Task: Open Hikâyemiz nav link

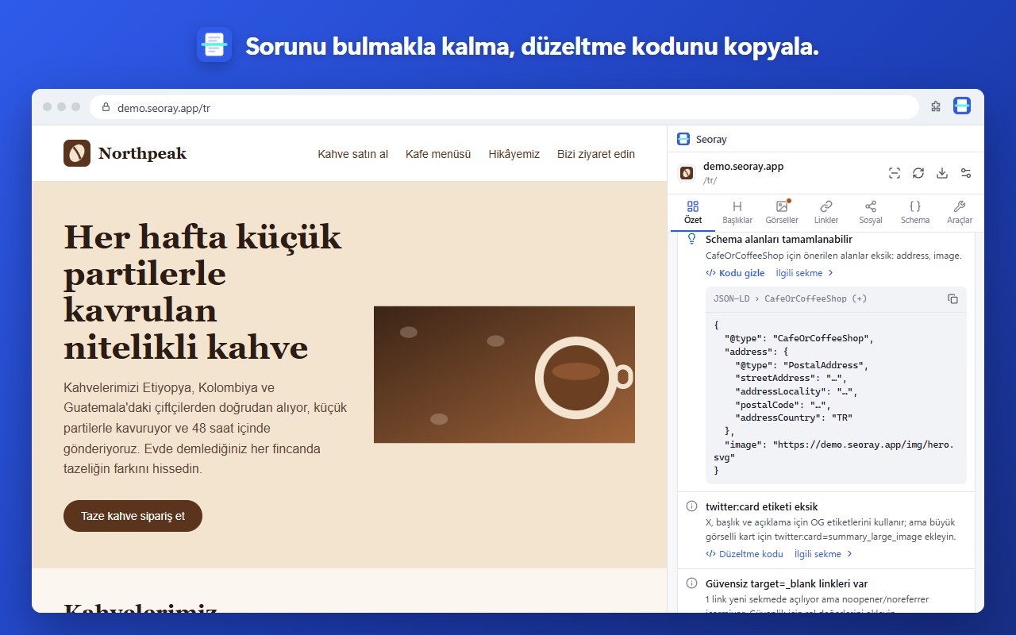Action: tap(514, 154)
